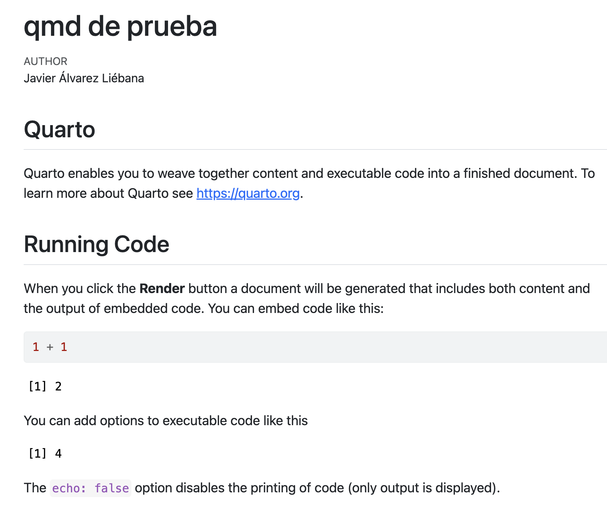Click the inline code "echo: false"
This screenshot has width=607, height=513.
click(90, 488)
